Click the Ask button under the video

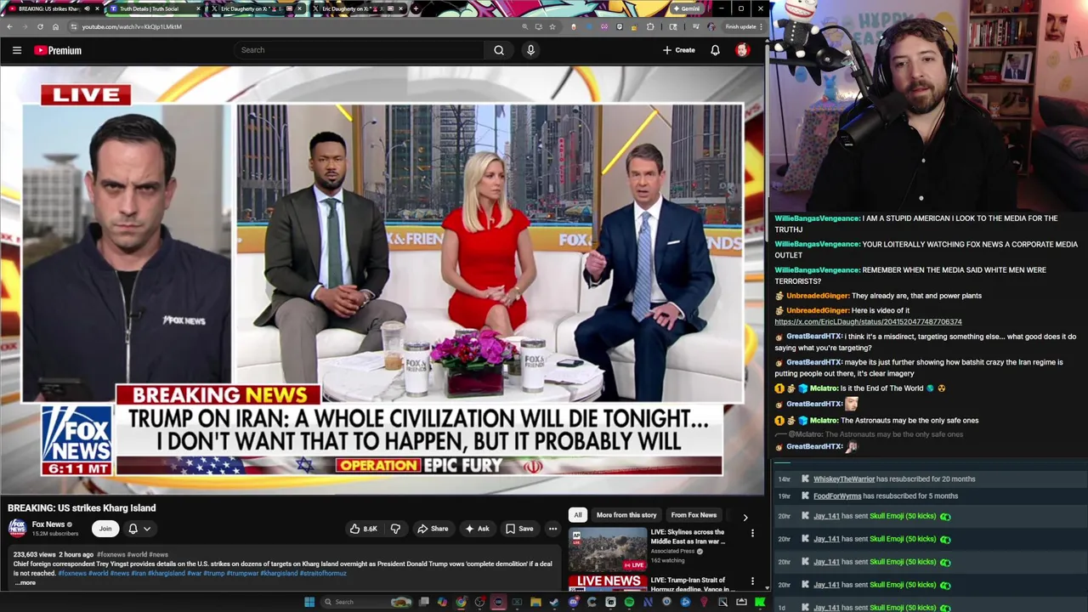477,529
